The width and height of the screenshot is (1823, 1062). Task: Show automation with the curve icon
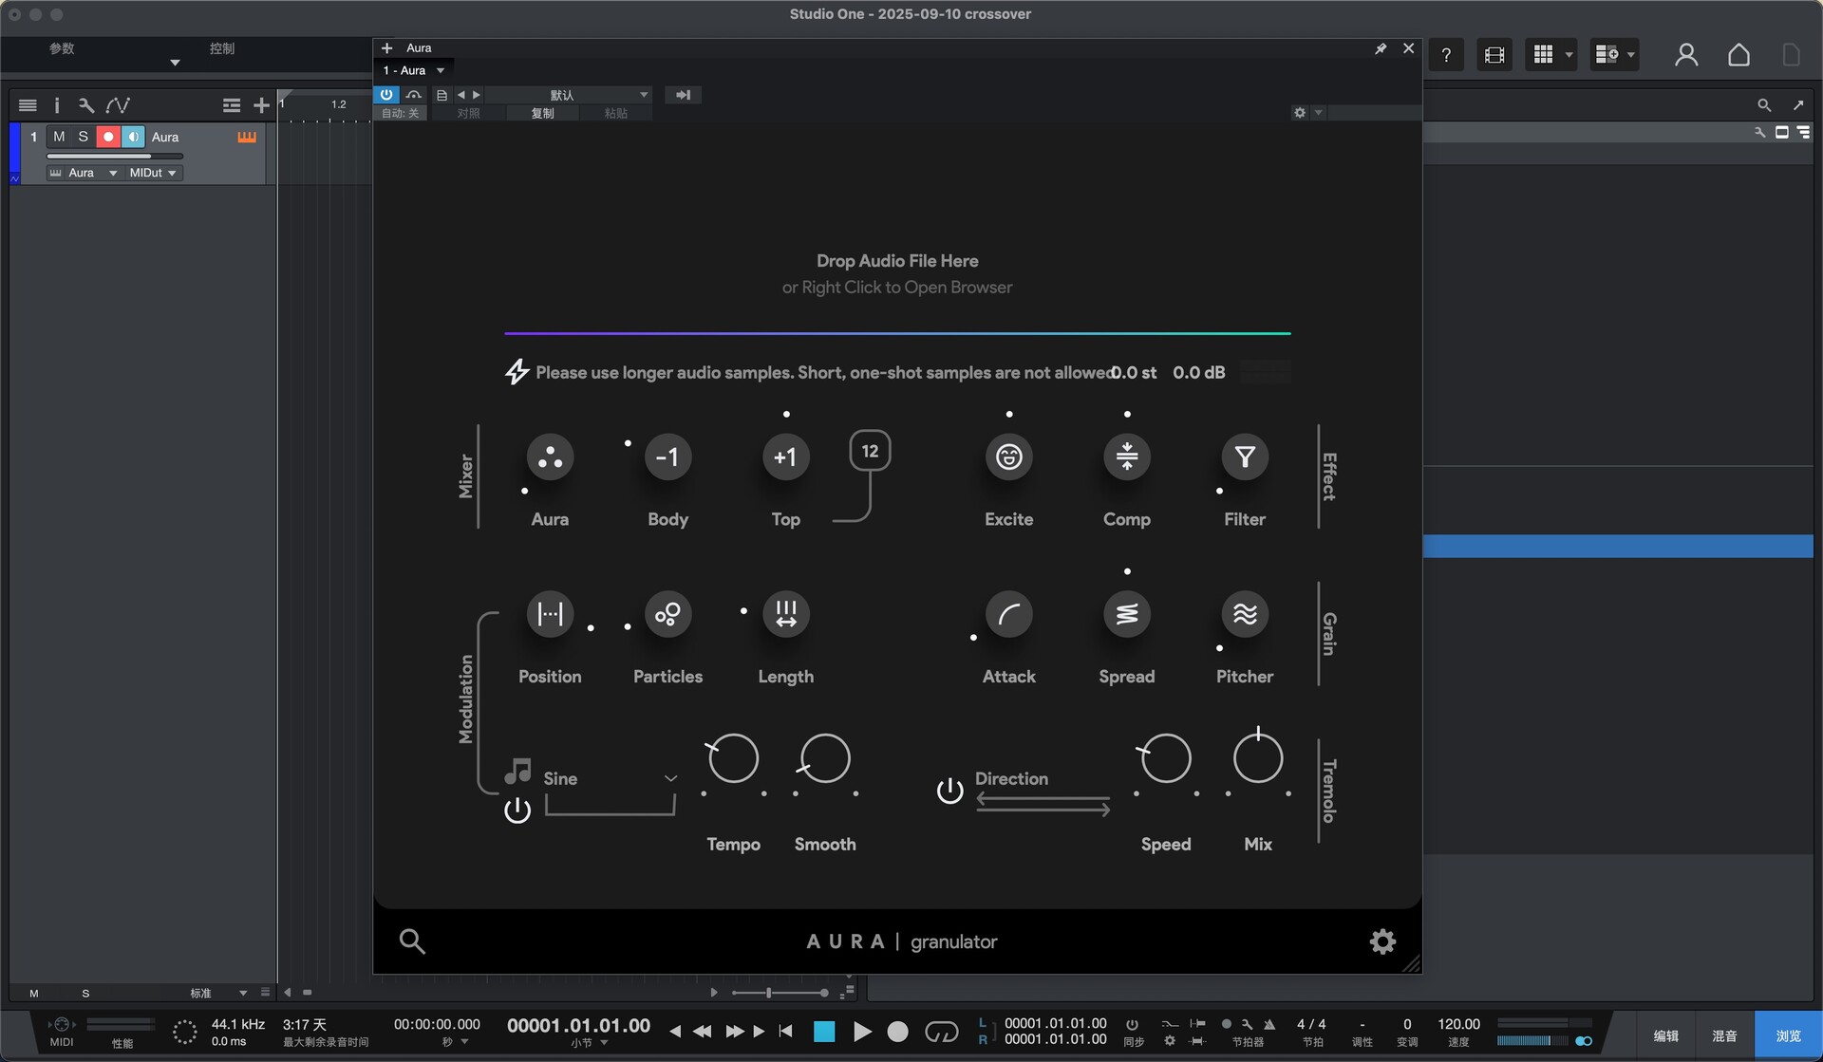[118, 105]
